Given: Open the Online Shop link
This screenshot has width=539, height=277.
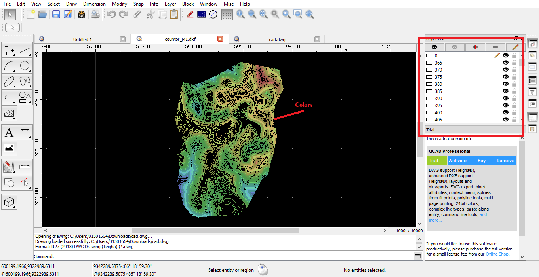Looking at the screenshot, I should (x=497, y=254).
